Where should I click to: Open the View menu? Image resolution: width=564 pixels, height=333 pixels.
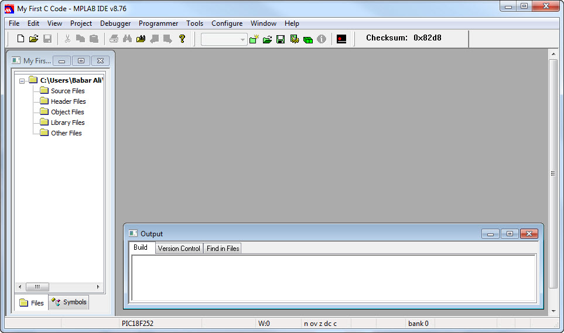[54, 23]
